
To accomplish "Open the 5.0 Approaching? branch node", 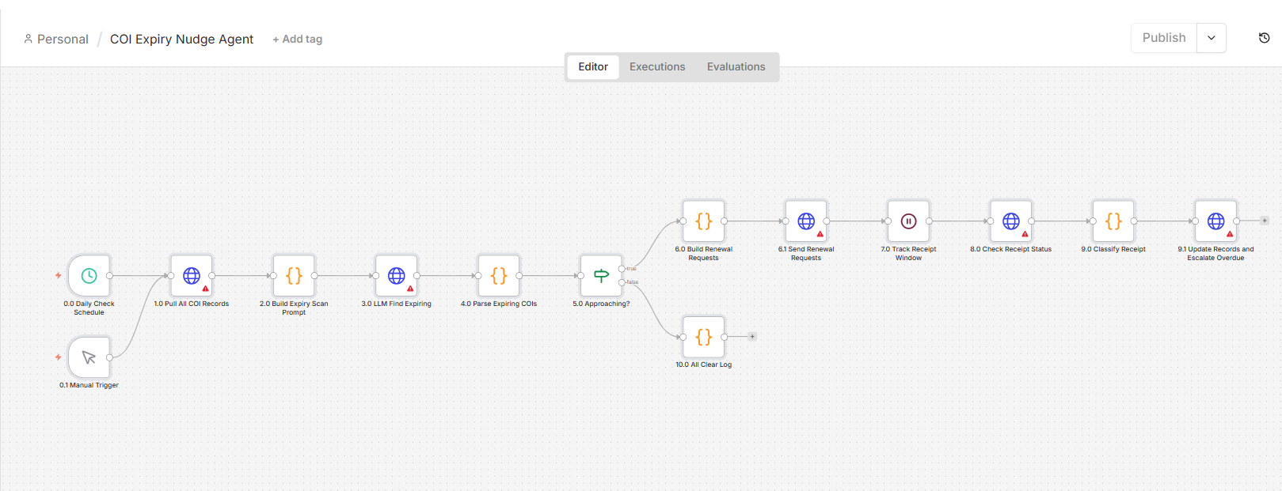I will [601, 276].
